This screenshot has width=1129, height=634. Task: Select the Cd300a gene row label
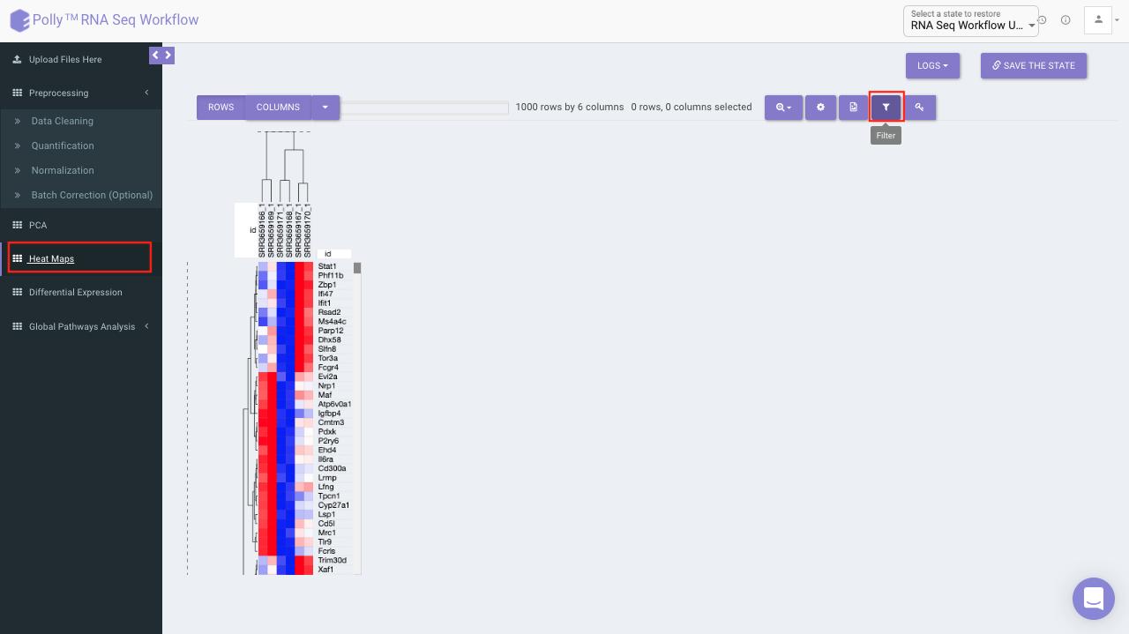[x=332, y=468]
